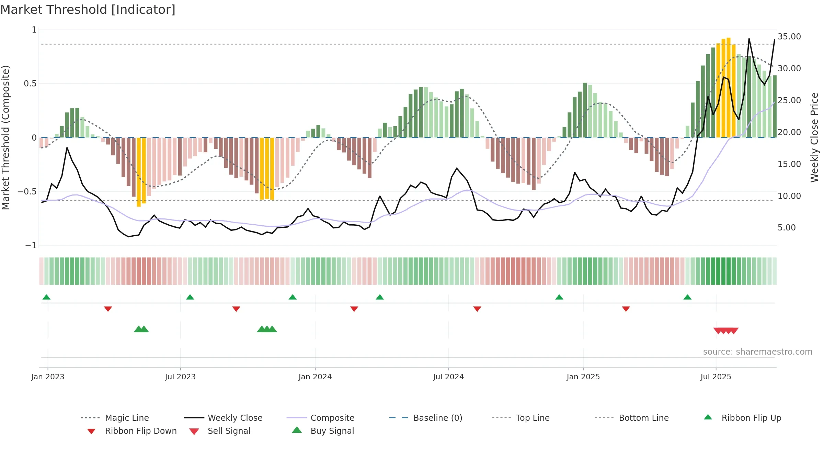
Task: Toggle the Magic Line legend entry
Action: click(x=115, y=418)
